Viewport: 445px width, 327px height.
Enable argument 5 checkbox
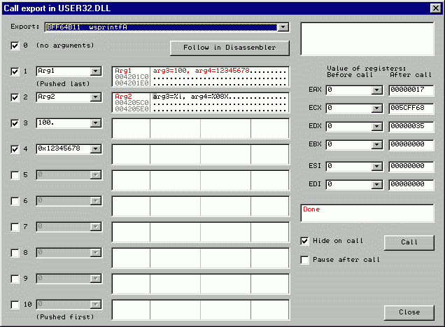[x=15, y=175]
